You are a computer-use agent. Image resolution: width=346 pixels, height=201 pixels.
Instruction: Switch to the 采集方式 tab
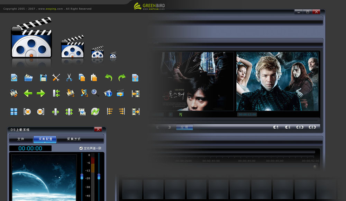[x=74, y=139]
